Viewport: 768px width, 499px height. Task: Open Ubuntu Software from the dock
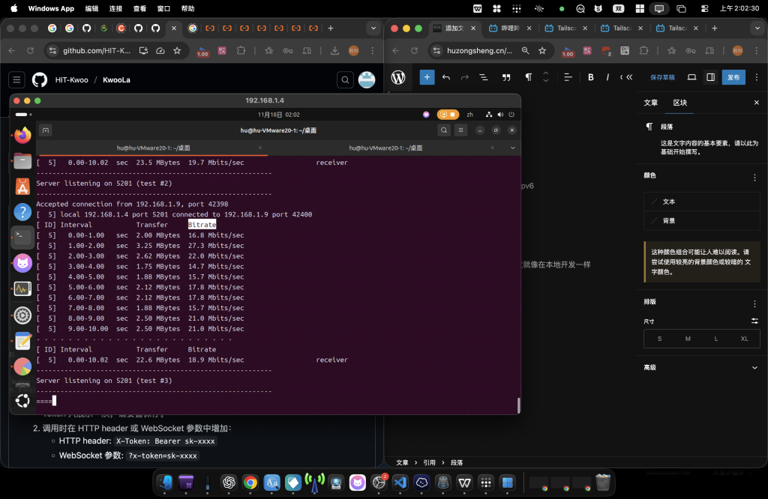pos(22,187)
